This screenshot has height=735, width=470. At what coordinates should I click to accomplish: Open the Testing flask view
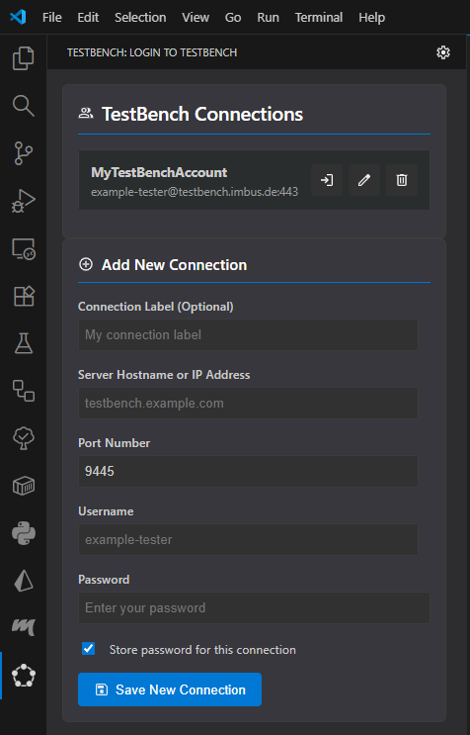pyautogui.click(x=24, y=343)
